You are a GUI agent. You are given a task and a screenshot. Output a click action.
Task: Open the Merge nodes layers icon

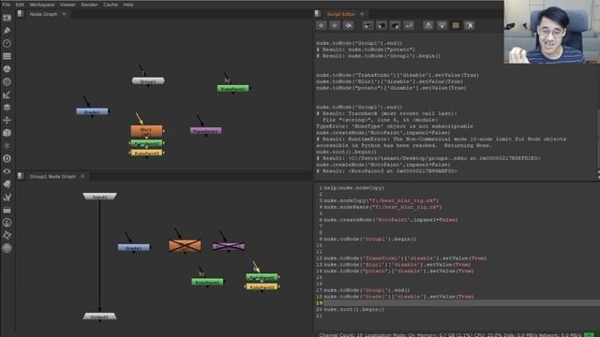tap(7, 108)
